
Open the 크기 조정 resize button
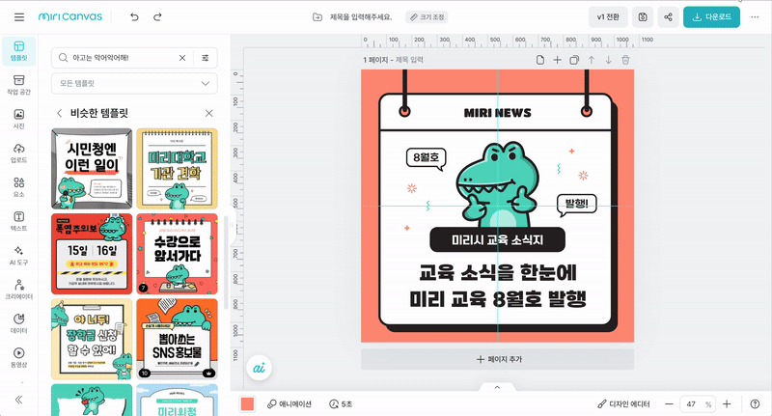(427, 17)
